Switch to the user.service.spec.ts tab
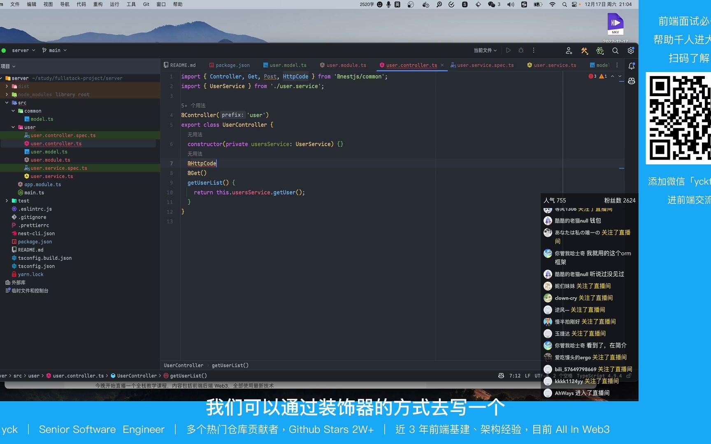 (482, 65)
